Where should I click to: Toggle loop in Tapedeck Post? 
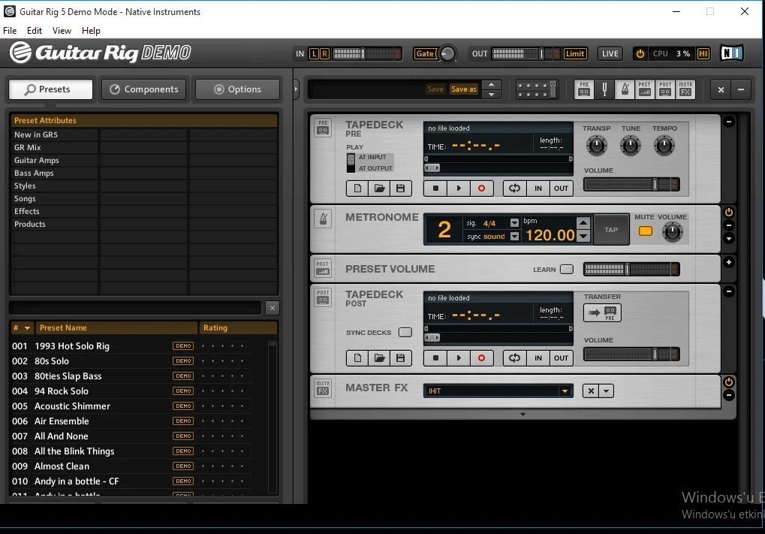(515, 358)
